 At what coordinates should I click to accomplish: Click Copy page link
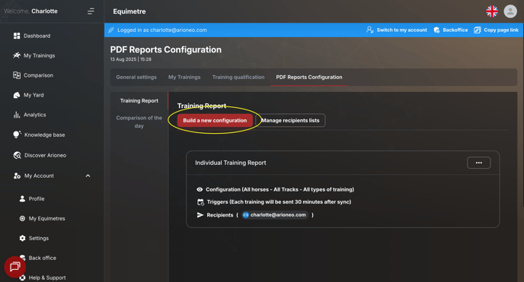pyautogui.click(x=497, y=30)
